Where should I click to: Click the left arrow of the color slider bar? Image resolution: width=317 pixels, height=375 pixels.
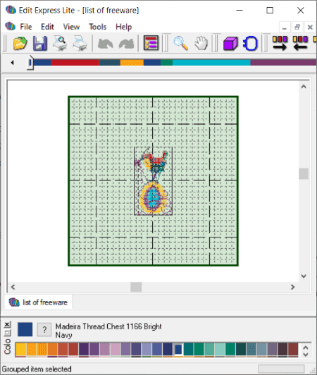pos(12,63)
